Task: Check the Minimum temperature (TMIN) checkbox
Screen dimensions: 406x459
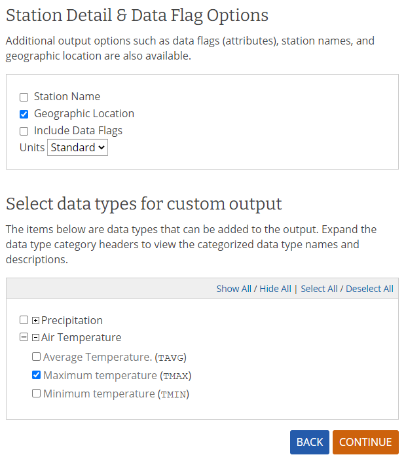Action: (36, 393)
